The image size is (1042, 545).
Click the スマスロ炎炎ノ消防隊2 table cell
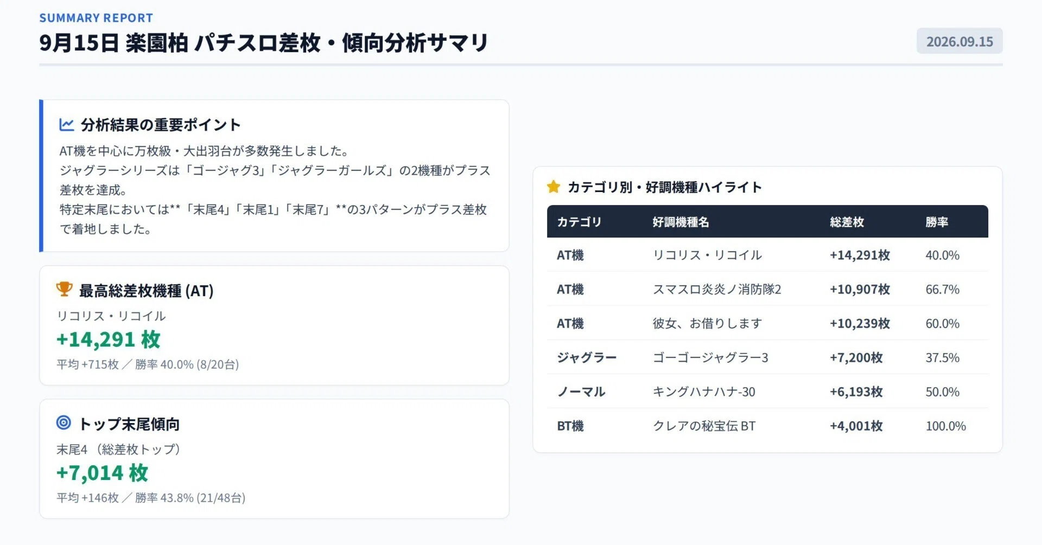[716, 289]
